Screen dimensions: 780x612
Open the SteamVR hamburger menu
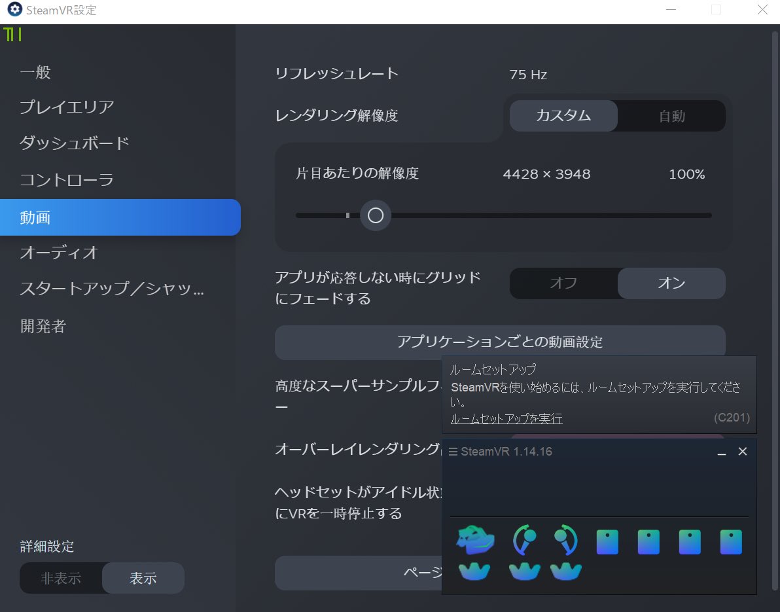(452, 451)
